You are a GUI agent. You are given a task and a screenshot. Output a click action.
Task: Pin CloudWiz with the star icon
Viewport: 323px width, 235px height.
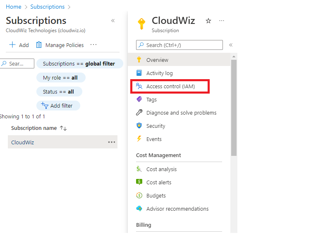[x=208, y=21]
